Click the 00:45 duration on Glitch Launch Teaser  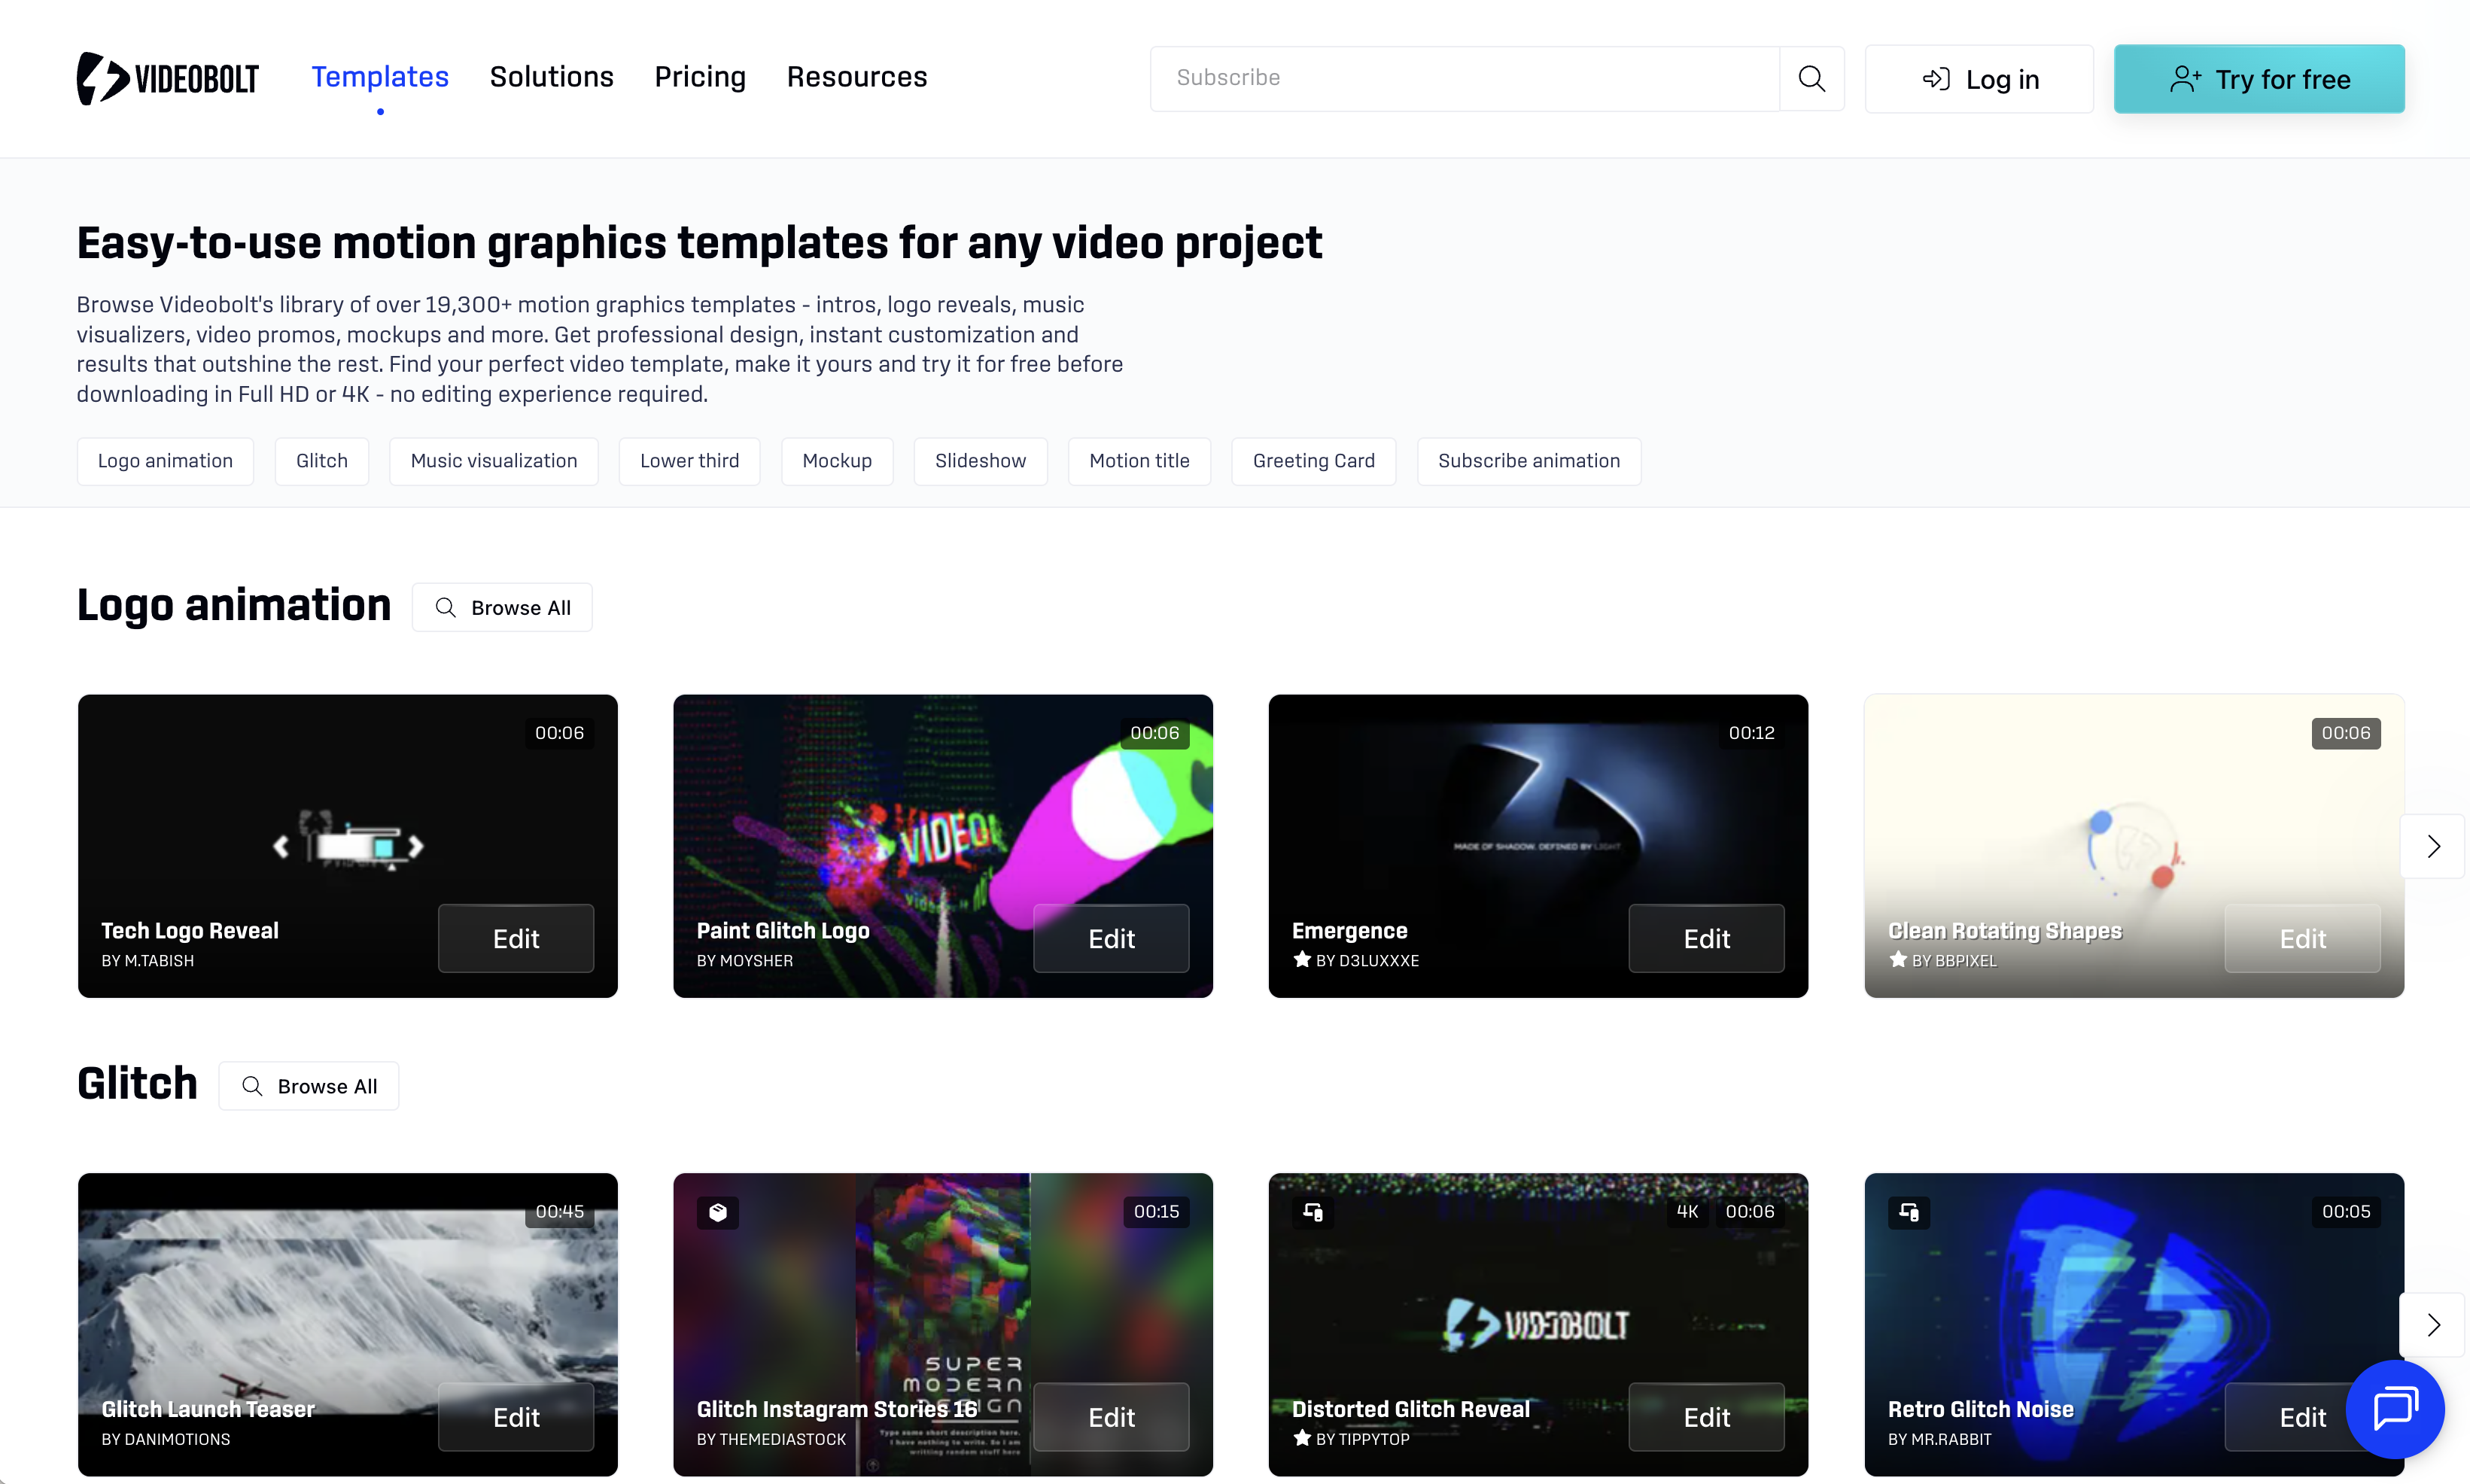pos(559,1212)
